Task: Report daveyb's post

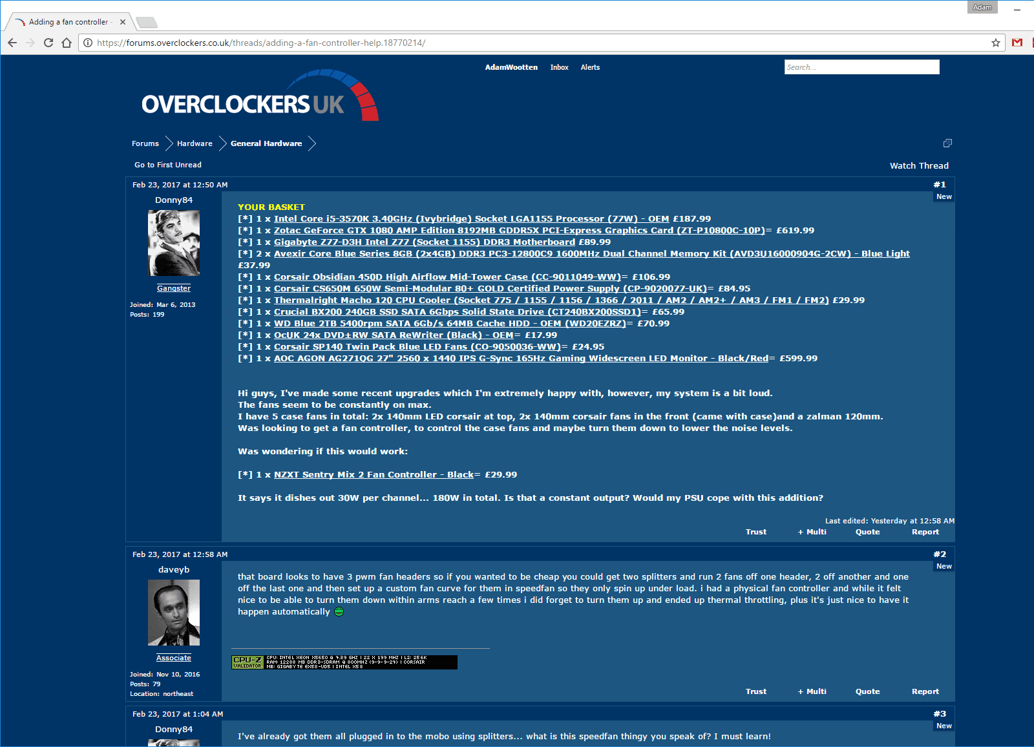Action: [x=925, y=691]
